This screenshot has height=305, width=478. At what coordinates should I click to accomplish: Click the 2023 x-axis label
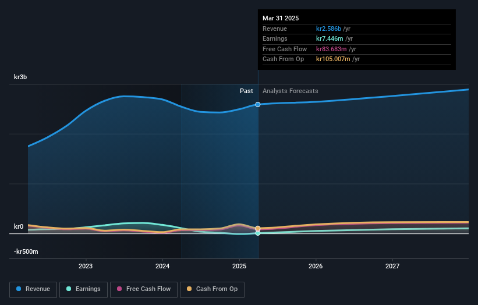pos(86,266)
